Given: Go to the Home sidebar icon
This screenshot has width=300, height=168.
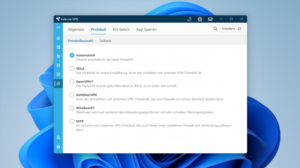Looking at the screenshot, I should click(58, 38).
